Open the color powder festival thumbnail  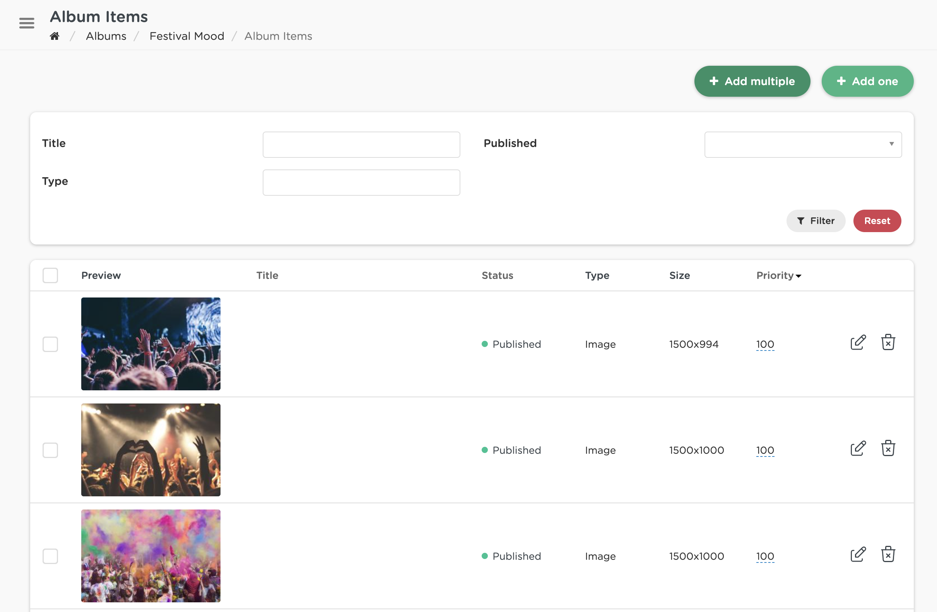[x=151, y=556]
